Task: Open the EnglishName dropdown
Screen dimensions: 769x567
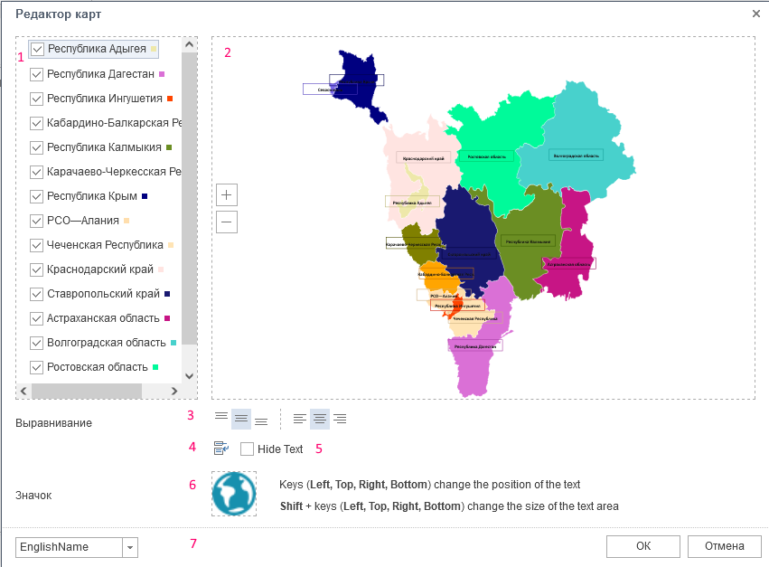Action: (x=131, y=547)
